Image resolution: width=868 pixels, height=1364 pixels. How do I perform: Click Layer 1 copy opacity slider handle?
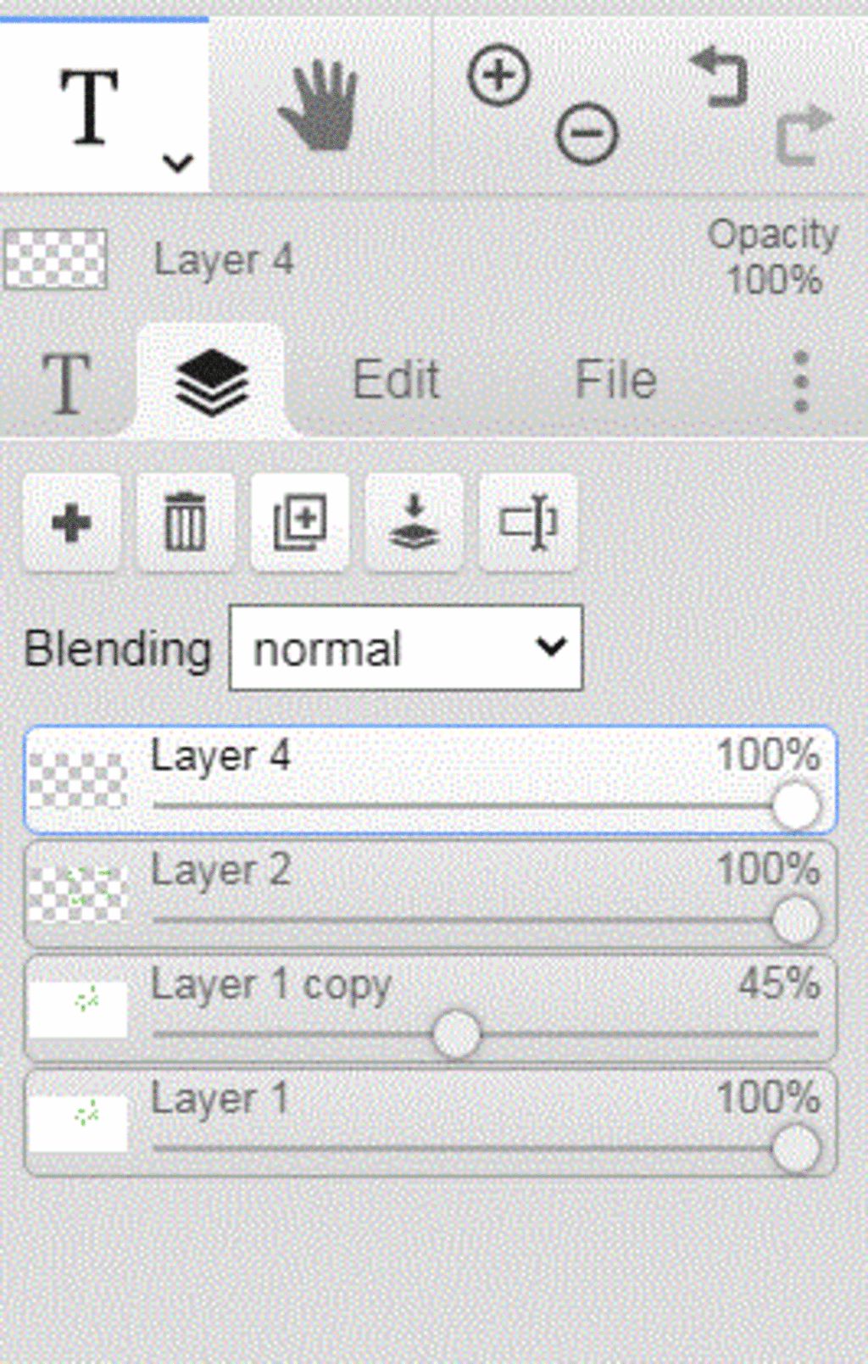(456, 1034)
